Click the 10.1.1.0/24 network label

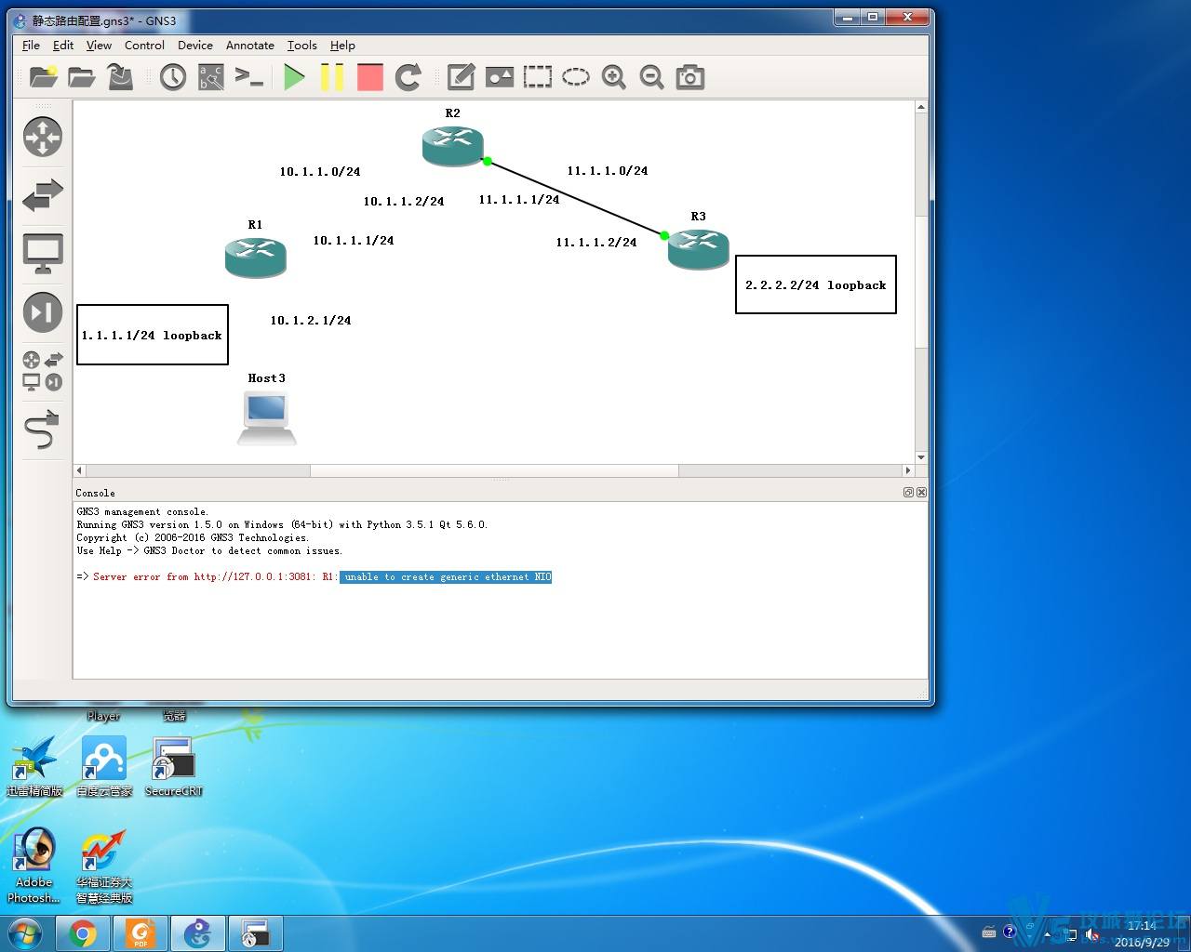tap(320, 172)
